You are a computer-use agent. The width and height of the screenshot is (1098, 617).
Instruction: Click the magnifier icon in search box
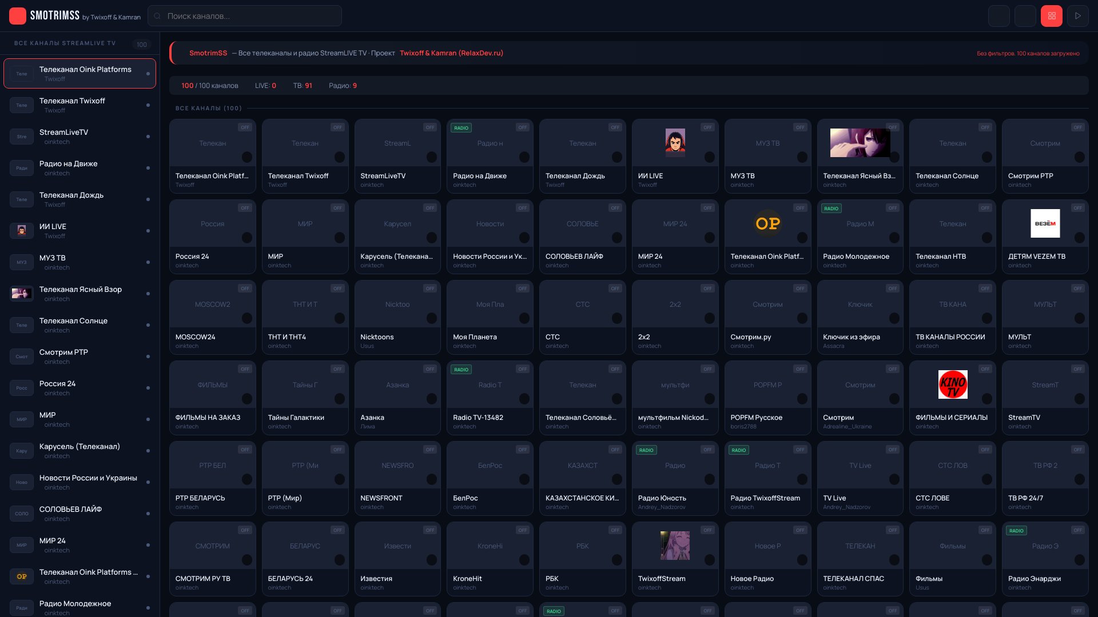tap(157, 16)
